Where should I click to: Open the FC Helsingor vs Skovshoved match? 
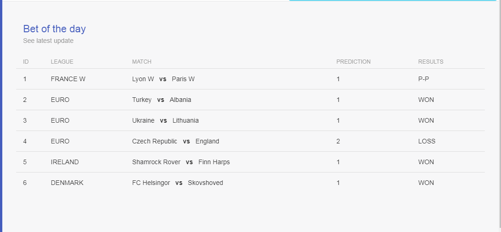coord(177,183)
